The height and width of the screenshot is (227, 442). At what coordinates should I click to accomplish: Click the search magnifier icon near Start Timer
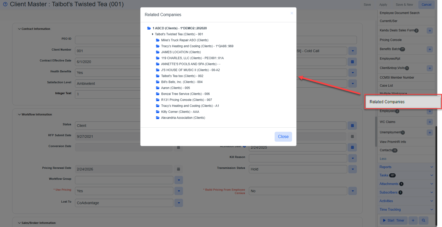pos(424,221)
